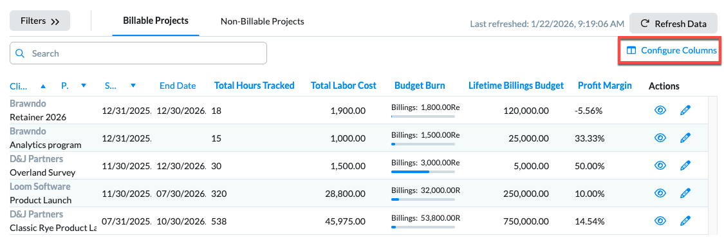Click the 320 hours tracked cell

pyautogui.click(x=219, y=194)
